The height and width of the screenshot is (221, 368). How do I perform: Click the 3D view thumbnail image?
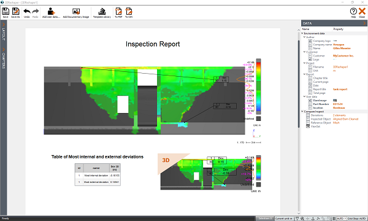[209, 172]
